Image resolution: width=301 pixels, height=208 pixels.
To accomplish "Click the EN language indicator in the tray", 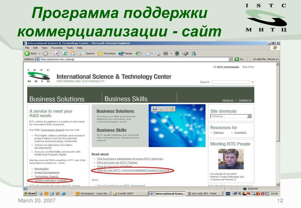I will pos(228,194).
